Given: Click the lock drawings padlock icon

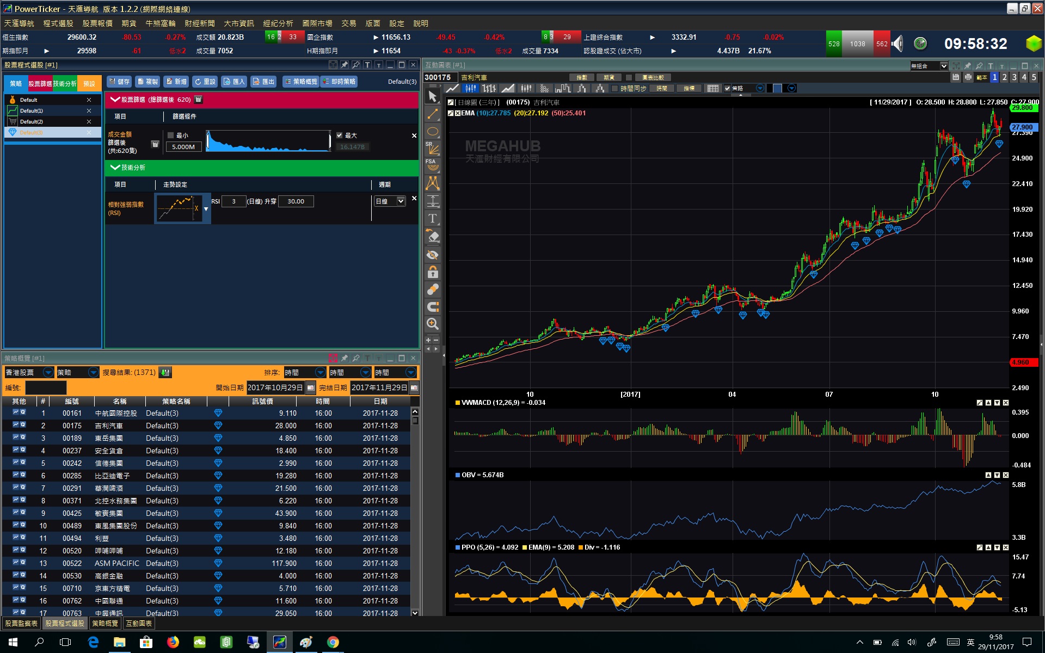Looking at the screenshot, I should click(x=433, y=272).
